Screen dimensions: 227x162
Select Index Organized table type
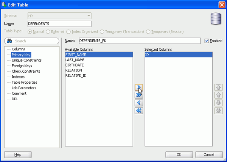68,32
